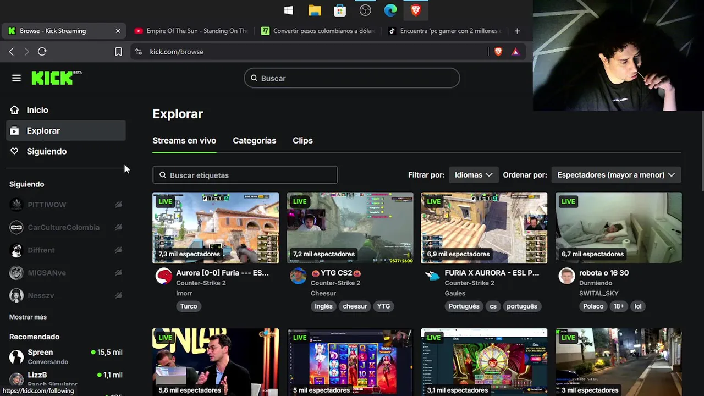
Task: Close the Browse - Kick Streaming tab
Action: click(118, 31)
